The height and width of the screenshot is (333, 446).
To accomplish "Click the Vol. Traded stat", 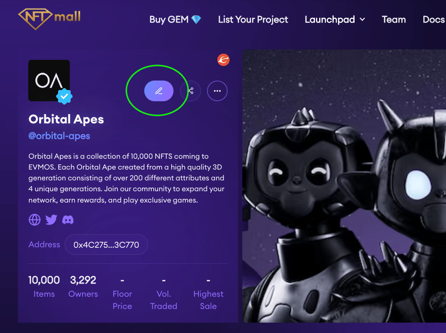I will 164,292.
